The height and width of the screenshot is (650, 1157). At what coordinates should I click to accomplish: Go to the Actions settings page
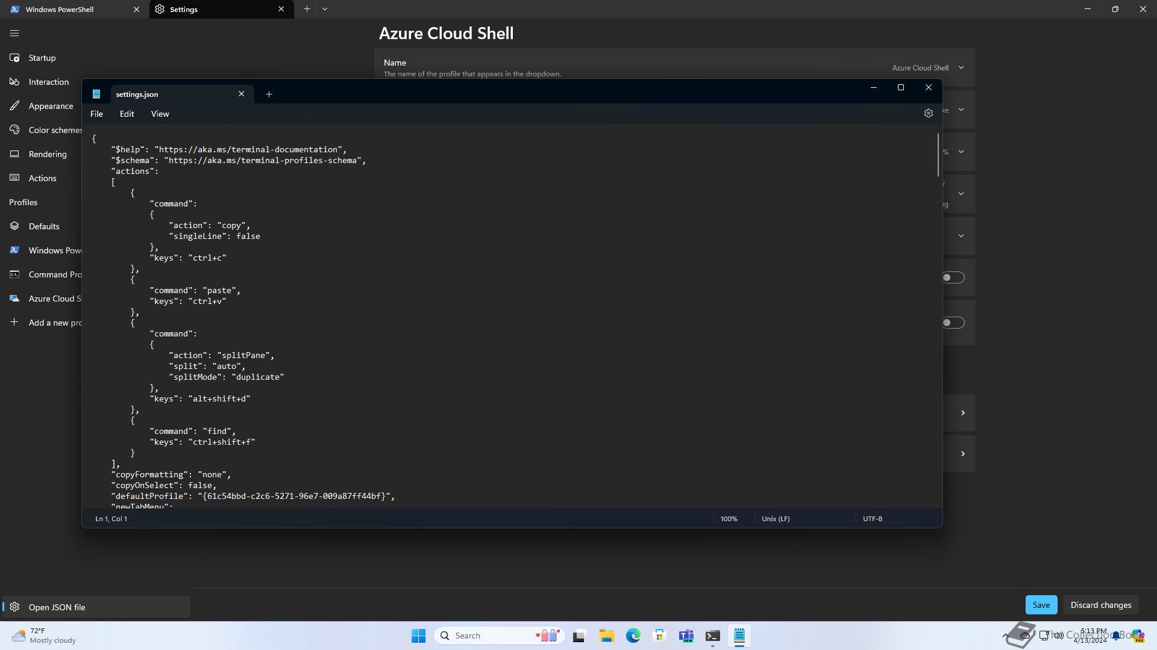[x=42, y=178]
